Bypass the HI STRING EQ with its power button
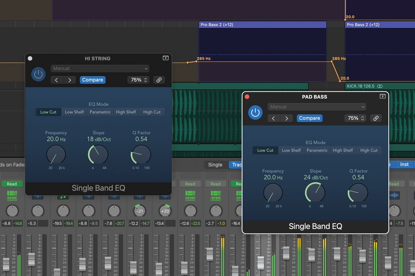The width and height of the screenshot is (415, 276). (38, 74)
